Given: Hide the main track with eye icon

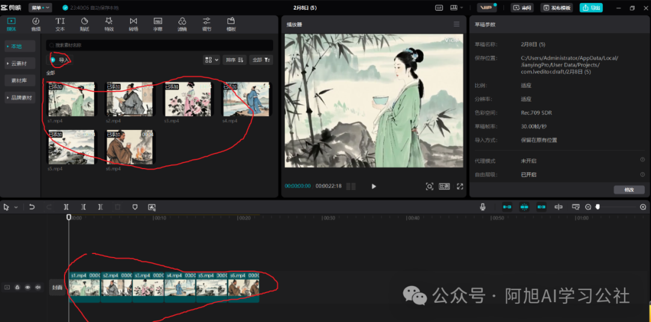Looking at the screenshot, I should (x=28, y=287).
